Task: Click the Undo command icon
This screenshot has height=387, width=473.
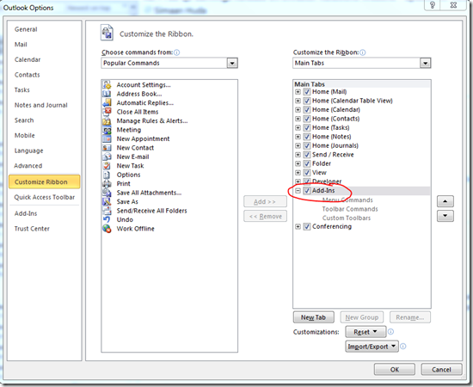Action: click(107, 219)
